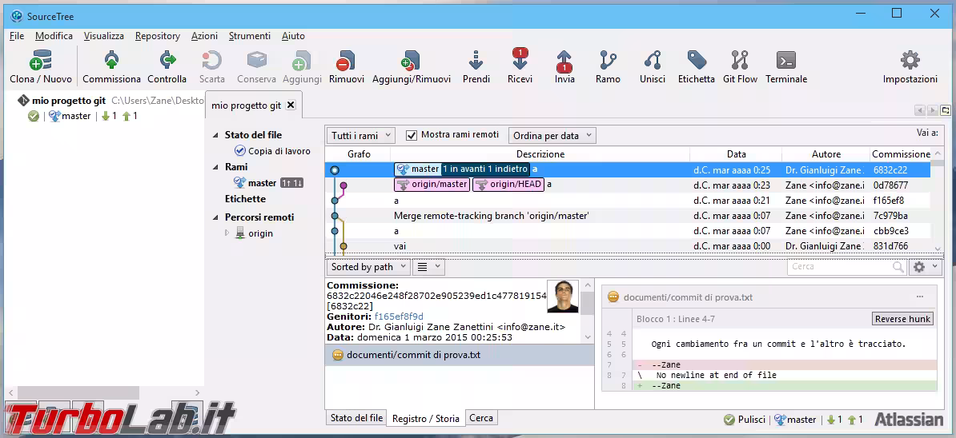Expand the origin remote tree node
The width and height of the screenshot is (956, 438).
click(227, 233)
